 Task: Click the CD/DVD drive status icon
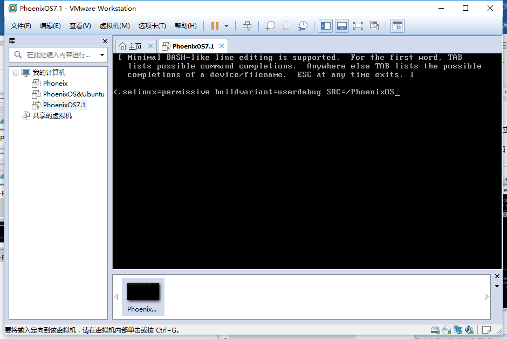447,330
